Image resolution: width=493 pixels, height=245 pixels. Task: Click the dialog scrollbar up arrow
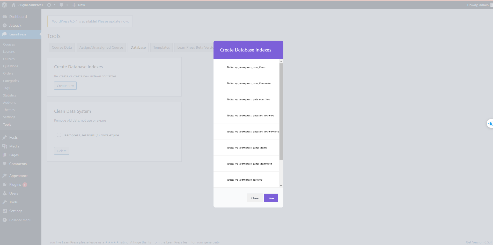point(281,61)
